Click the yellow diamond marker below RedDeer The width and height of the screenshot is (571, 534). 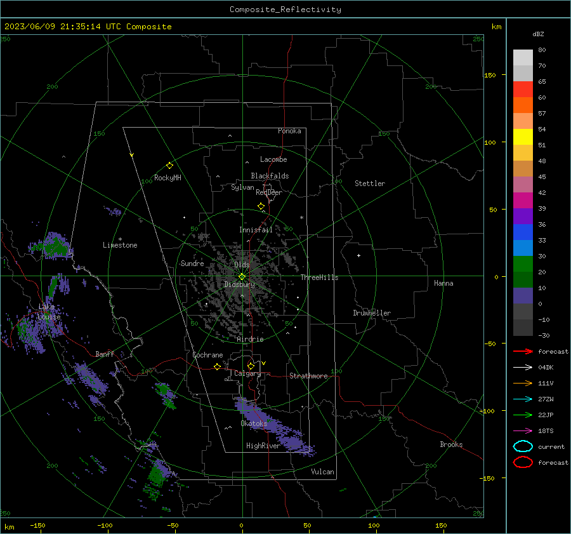pyautogui.click(x=261, y=206)
